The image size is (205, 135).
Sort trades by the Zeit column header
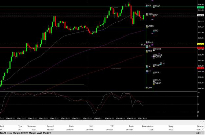[x=2, y=126]
